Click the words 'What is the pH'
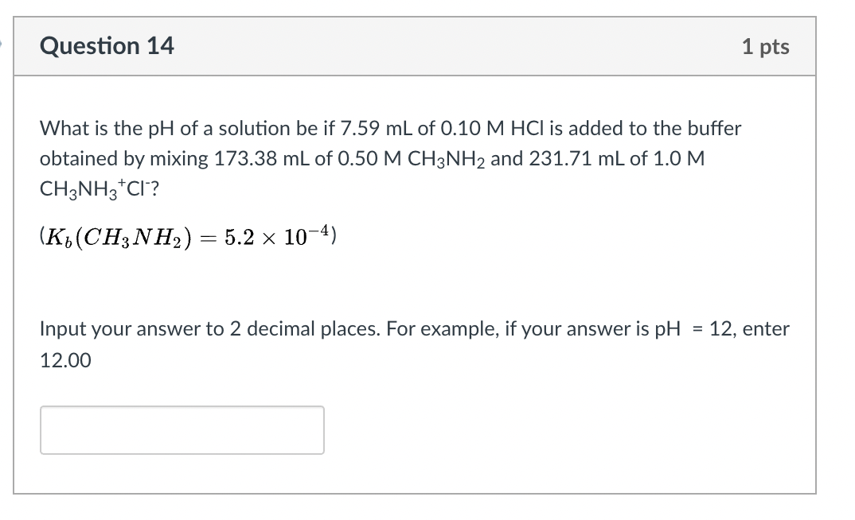855x520 pixels. coord(107,129)
